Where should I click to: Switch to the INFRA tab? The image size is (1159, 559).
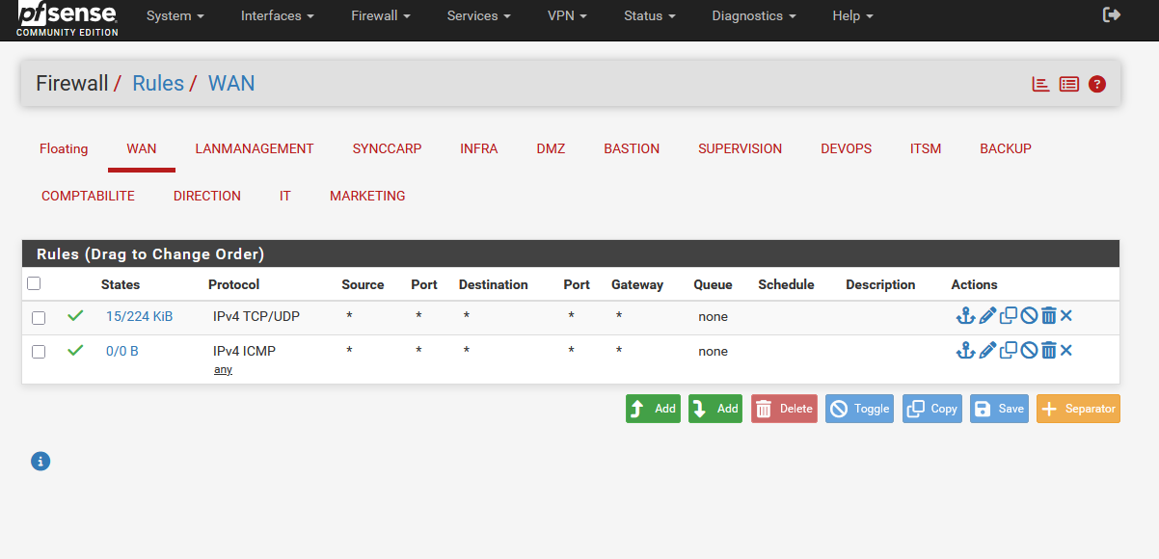pyautogui.click(x=479, y=148)
